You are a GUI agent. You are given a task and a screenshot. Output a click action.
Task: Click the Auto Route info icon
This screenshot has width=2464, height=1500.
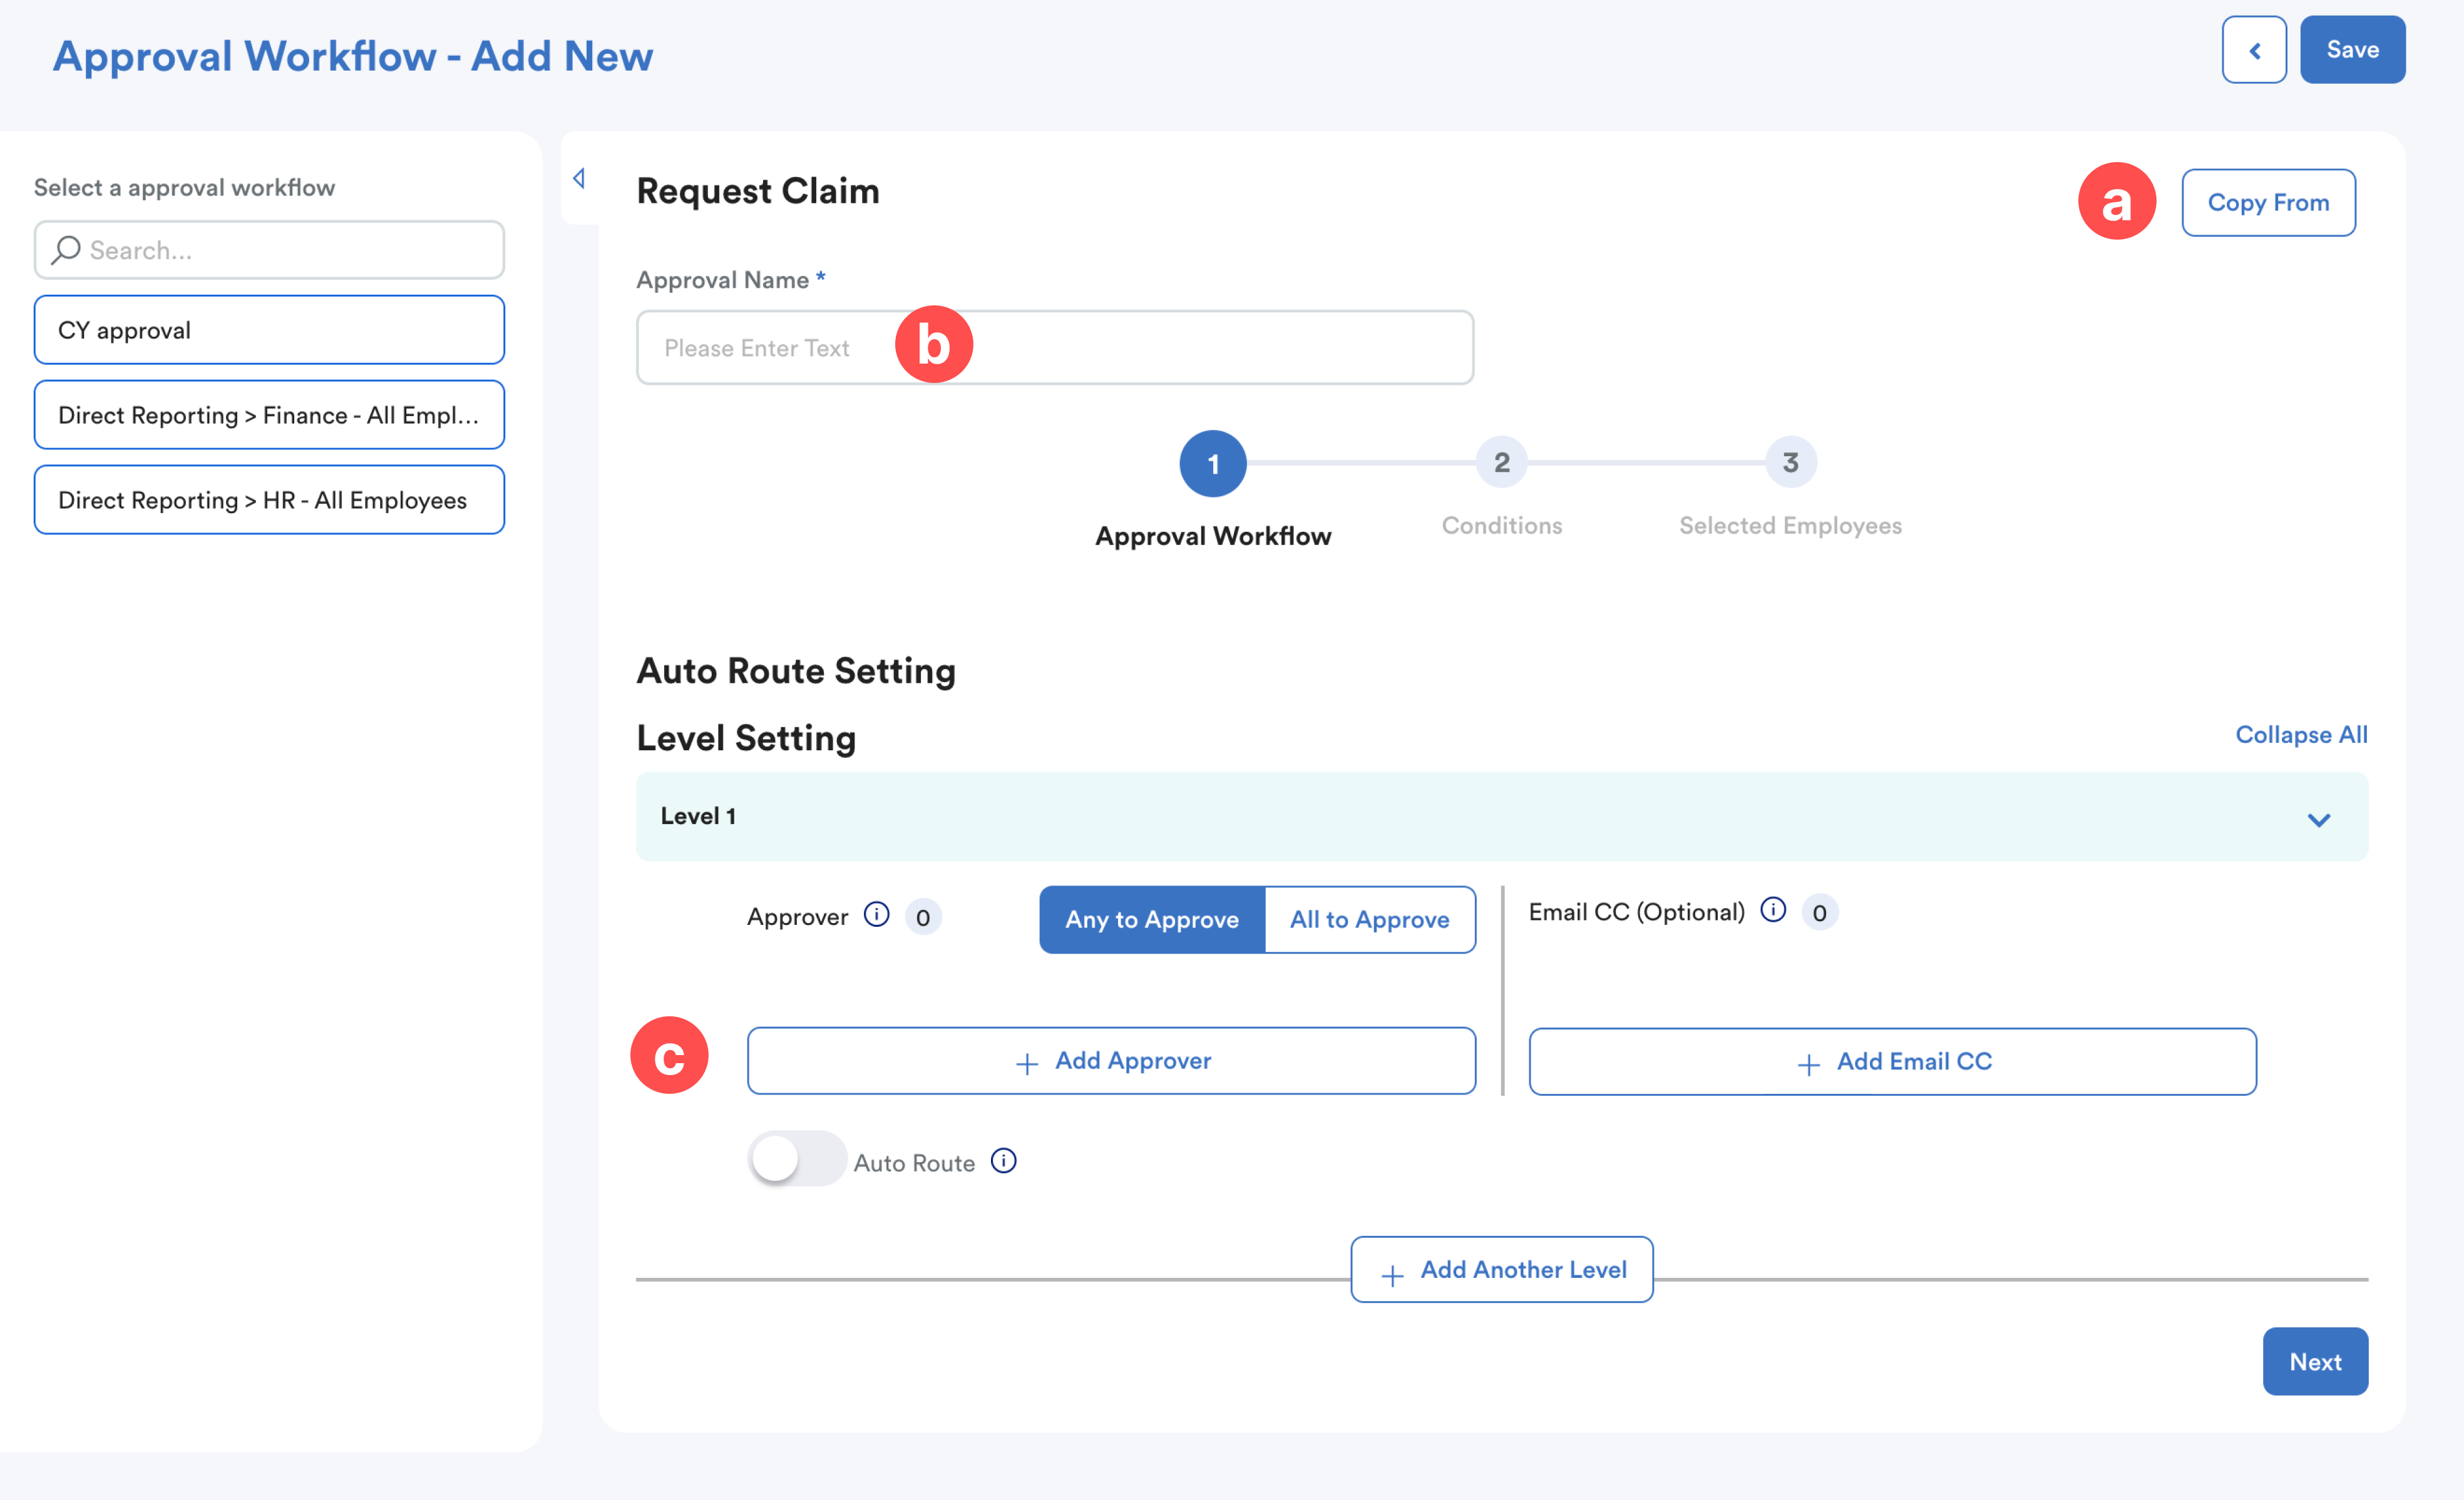click(x=1003, y=1160)
